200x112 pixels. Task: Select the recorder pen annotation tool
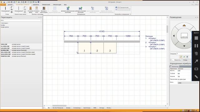196,77
